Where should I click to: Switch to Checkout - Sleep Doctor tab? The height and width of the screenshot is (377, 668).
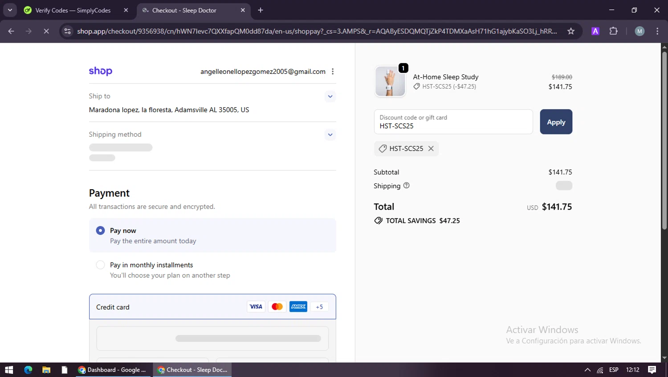tap(184, 10)
